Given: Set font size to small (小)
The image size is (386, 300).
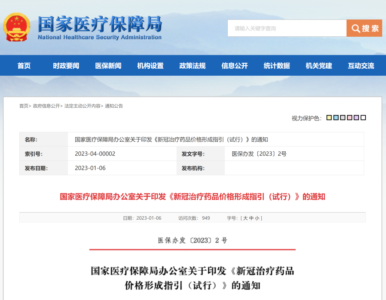Looking at the screenshot, I should [257, 218].
